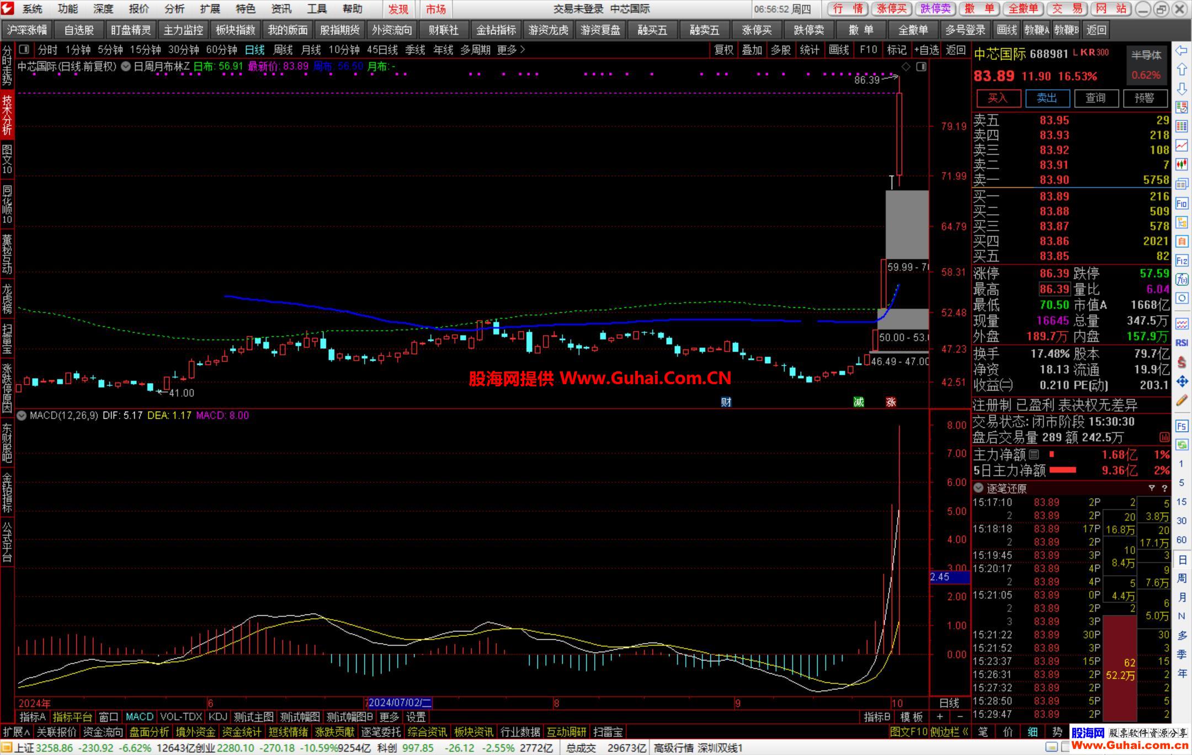1192x755 pixels.
Task: Click the filter funnel icon in 逐笔还原 header
Action: tap(1152, 488)
